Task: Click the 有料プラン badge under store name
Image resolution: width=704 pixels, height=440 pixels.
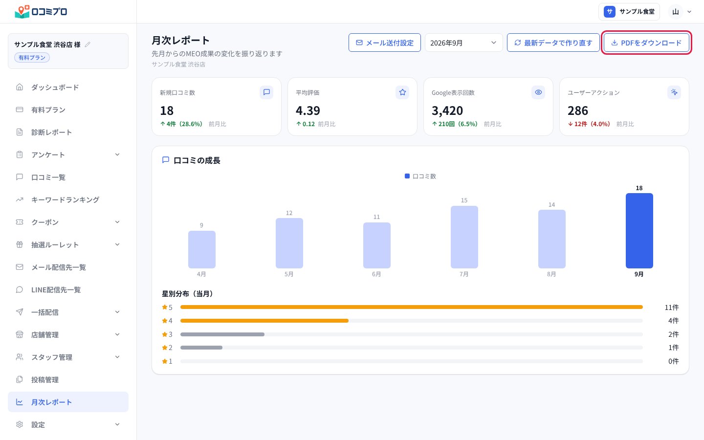Action: pyautogui.click(x=32, y=58)
